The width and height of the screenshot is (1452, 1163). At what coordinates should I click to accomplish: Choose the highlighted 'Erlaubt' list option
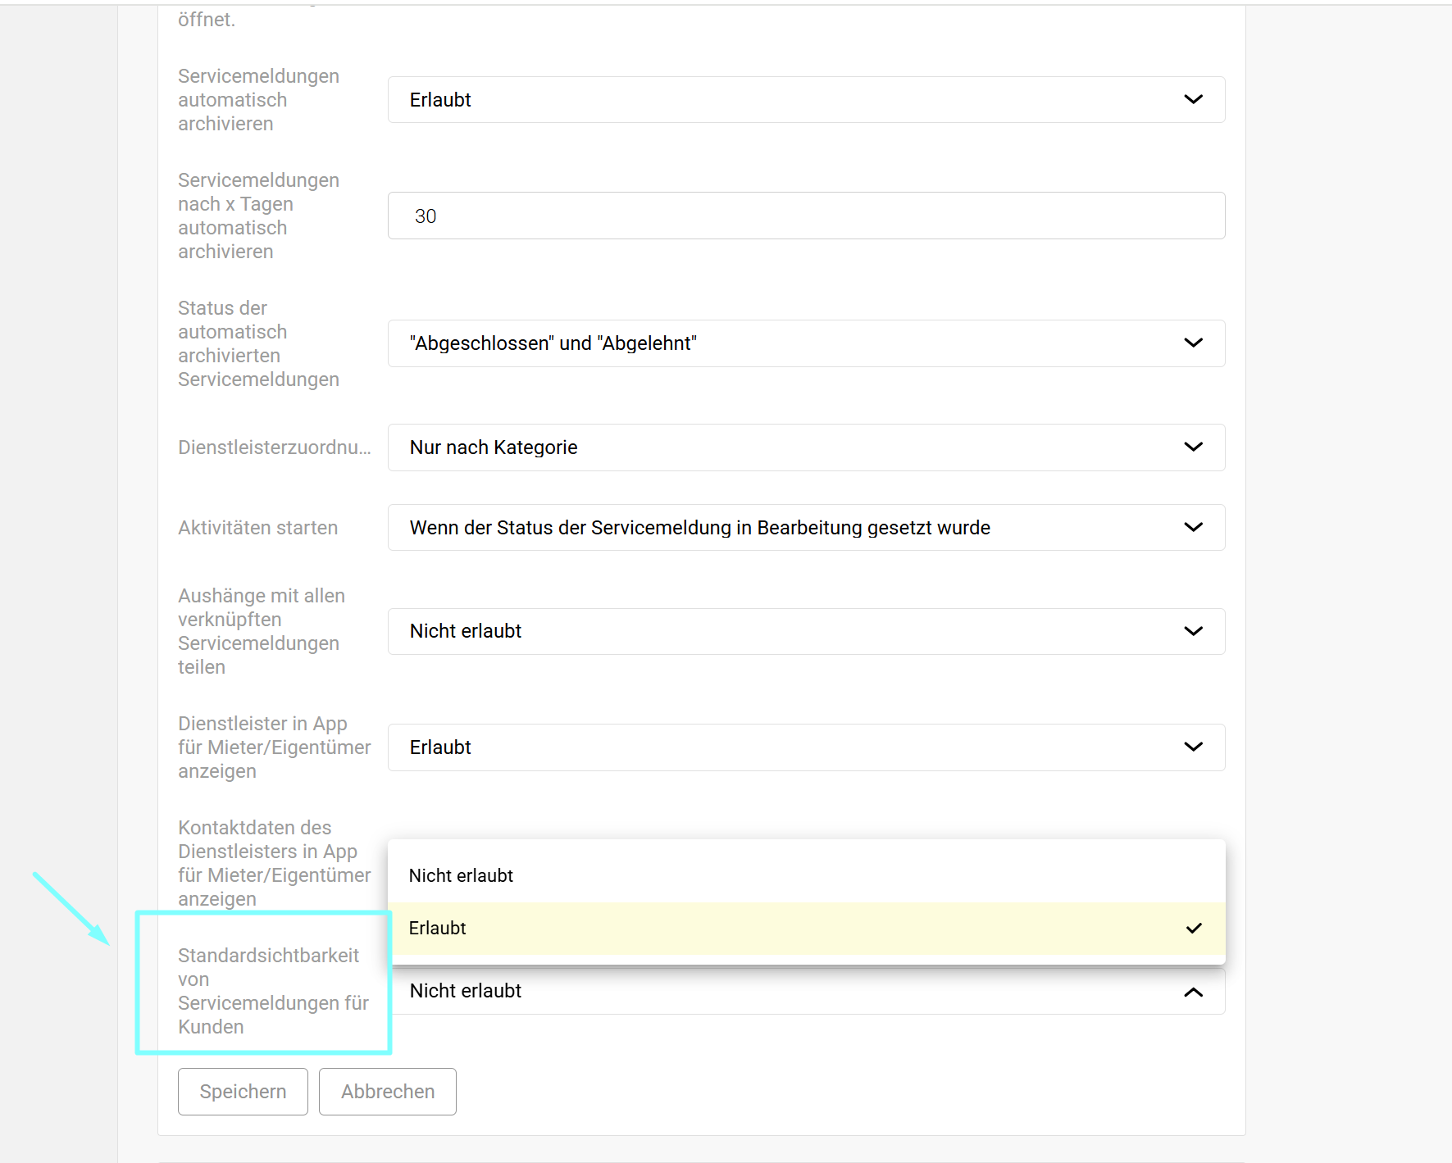438,928
